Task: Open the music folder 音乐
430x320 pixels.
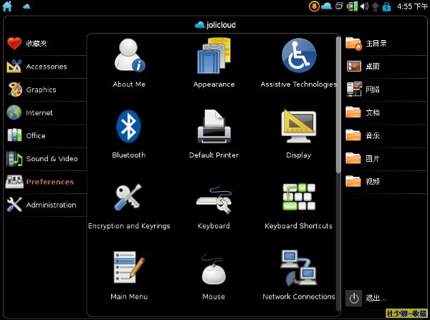Action: pyautogui.click(x=386, y=135)
